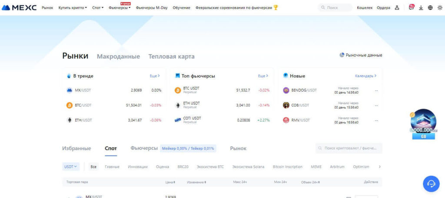Expand the 'Спот' header dropdown
This screenshot has width=445, height=198.
pyautogui.click(x=98, y=8)
